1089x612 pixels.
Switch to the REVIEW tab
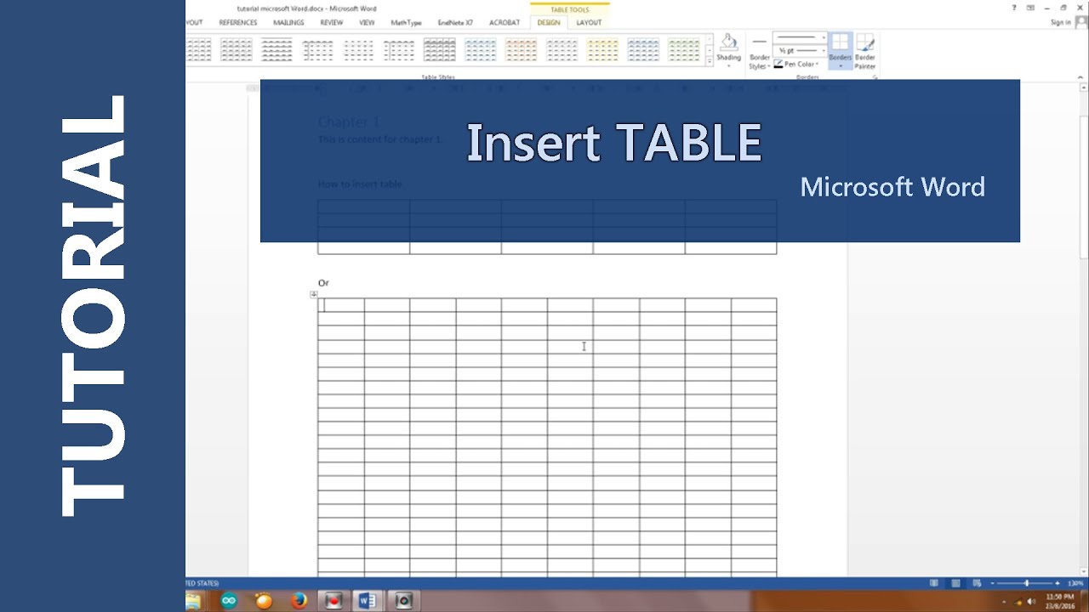click(x=331, y=22)
